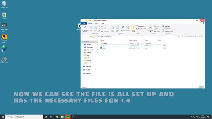Click the Rockstar Games desktop shortcut
Viewport: 212px width, 119px height.
(x=4, y=39)
